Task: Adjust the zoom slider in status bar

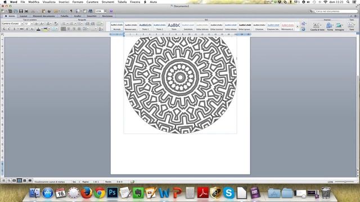Action: point(345,182)
